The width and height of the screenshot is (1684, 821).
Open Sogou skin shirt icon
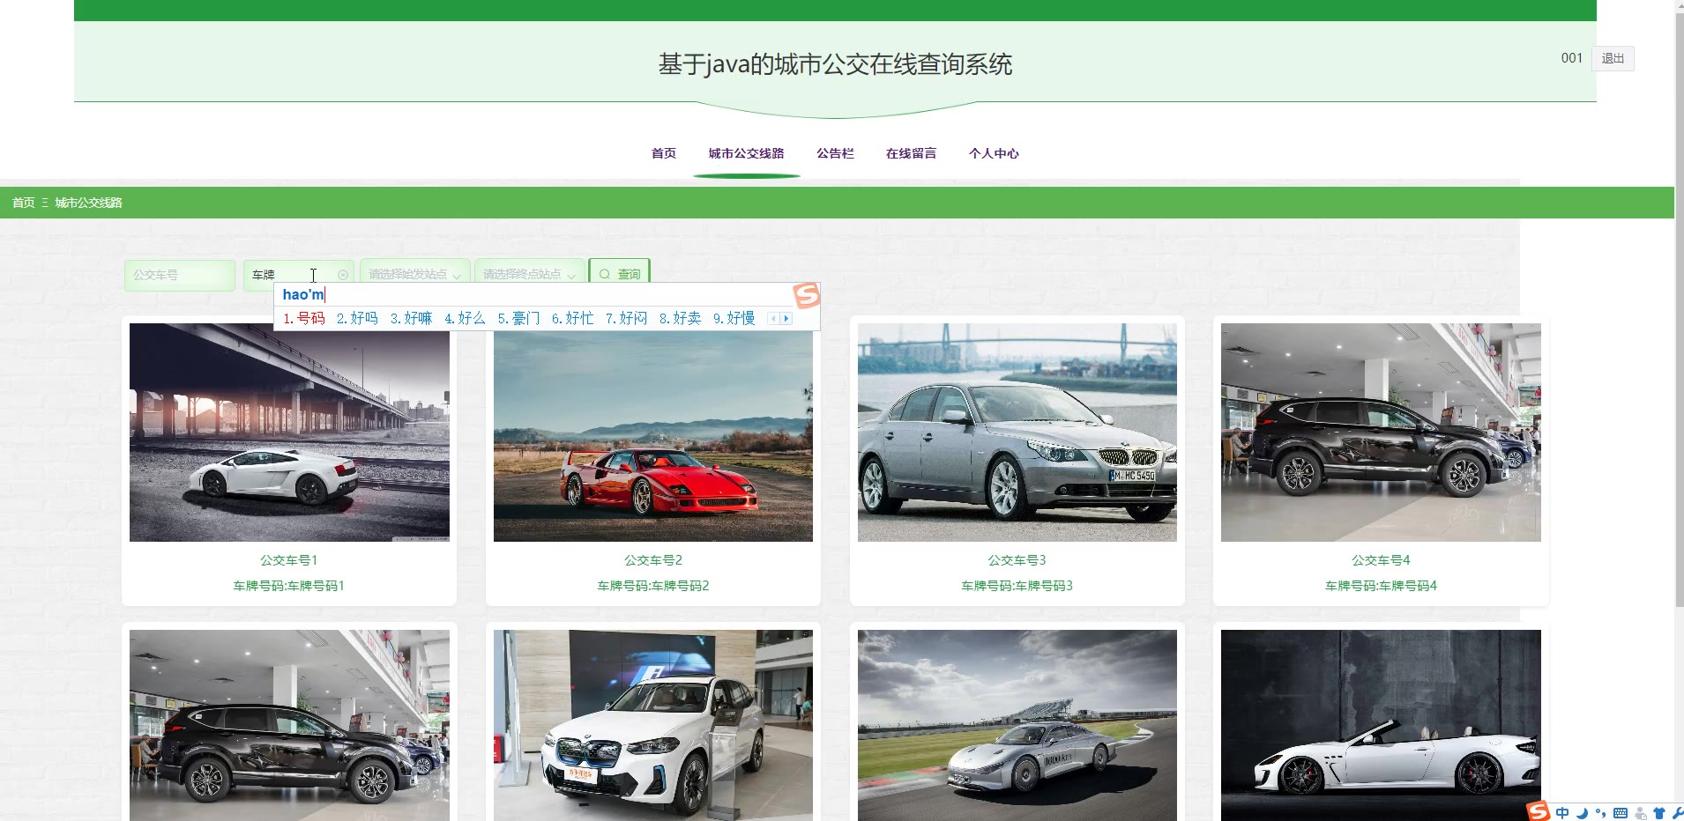pyautogui.click(x=1658, y=813)
